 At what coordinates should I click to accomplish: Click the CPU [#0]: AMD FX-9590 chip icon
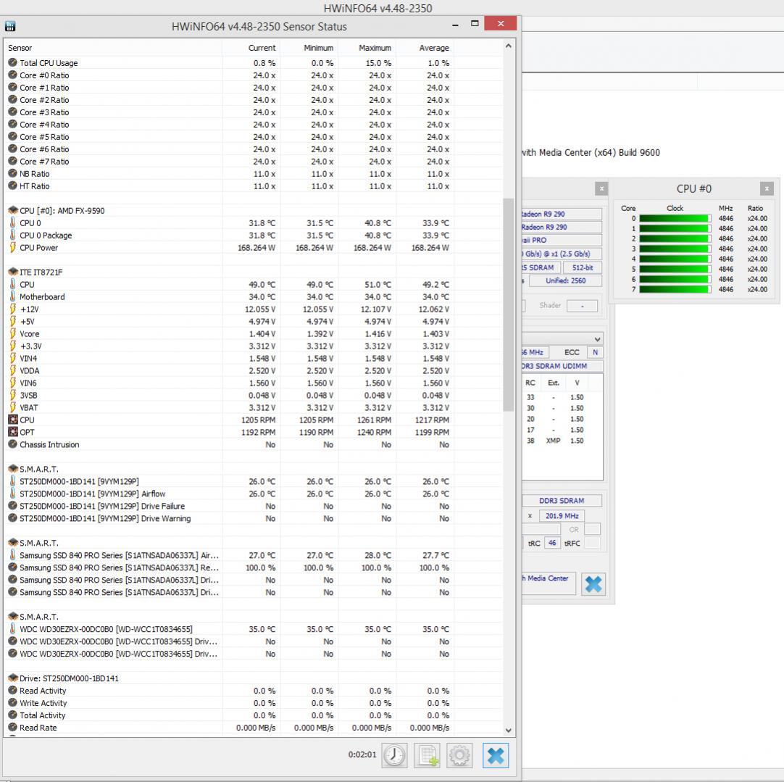(12, 211)
